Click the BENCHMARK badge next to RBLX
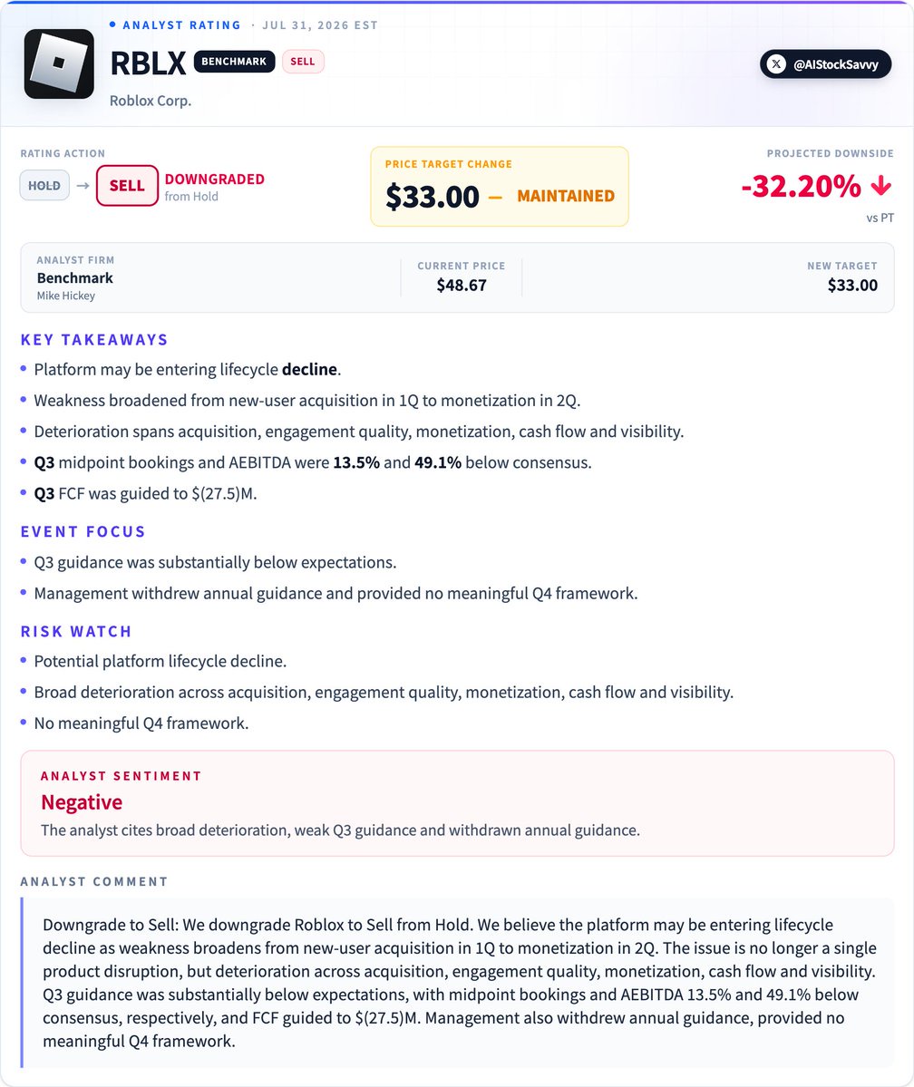 pos(234,62)
